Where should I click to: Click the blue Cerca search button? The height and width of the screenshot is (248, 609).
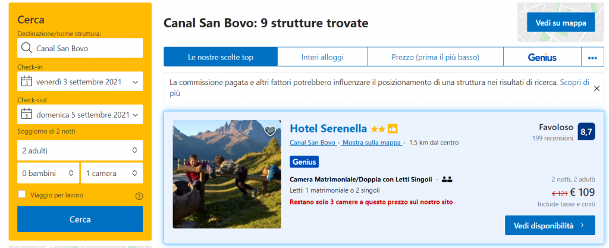click(x=80, y=219)
